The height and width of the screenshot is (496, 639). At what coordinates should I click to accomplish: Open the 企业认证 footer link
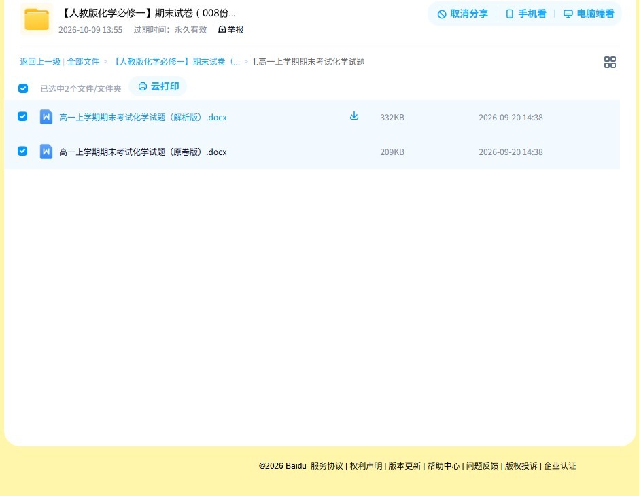coord(560,466)
